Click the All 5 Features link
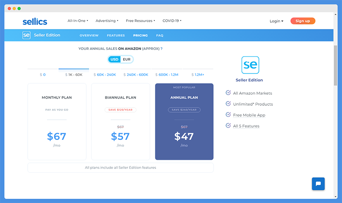 click(x=246, y=126)
